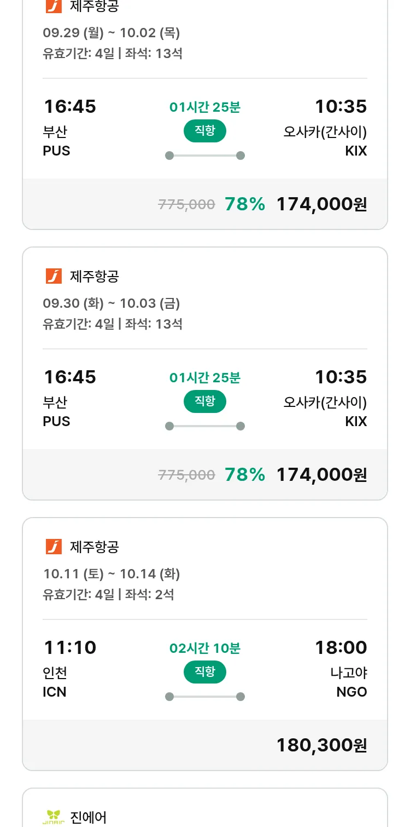Screen dimensions: 410x827
Task: Click Jeju Air logo on 09.30 flight card
Action: [54, 276]
